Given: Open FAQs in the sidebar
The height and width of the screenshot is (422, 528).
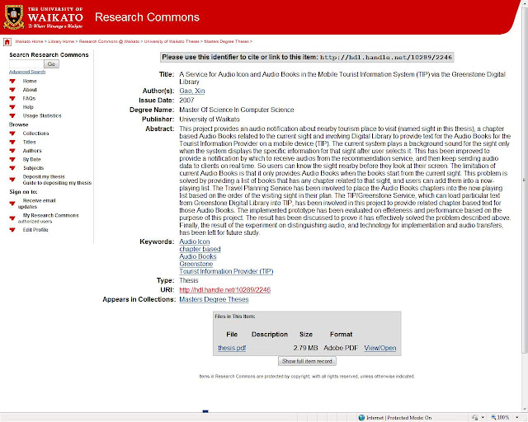Looking at the screenshot, I should tap(29, 99).
